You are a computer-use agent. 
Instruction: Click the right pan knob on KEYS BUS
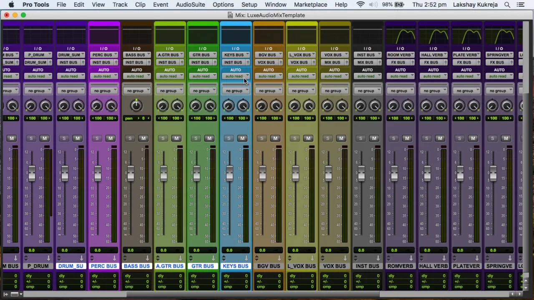point(243,106)
